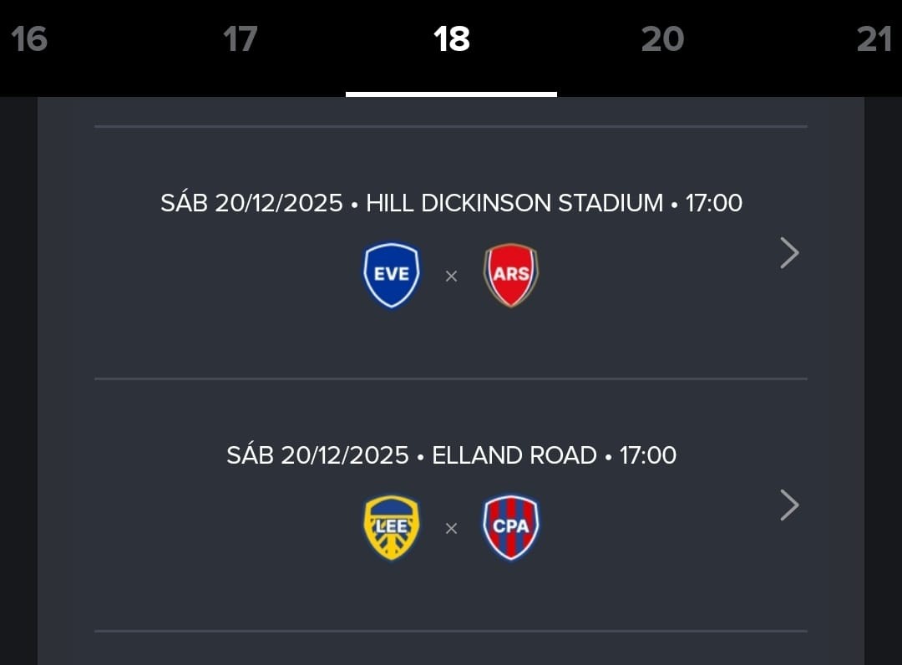
Task: Tap the red ARS team badge
Action: coord(511,275)
